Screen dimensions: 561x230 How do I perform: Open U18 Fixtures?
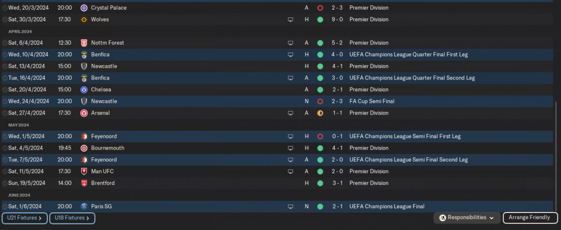point(72,218)
